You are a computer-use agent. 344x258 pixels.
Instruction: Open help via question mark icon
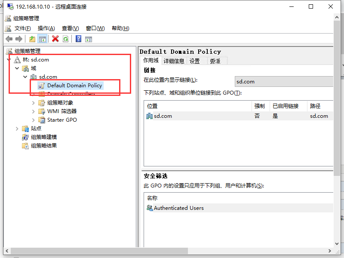(78, 39)
